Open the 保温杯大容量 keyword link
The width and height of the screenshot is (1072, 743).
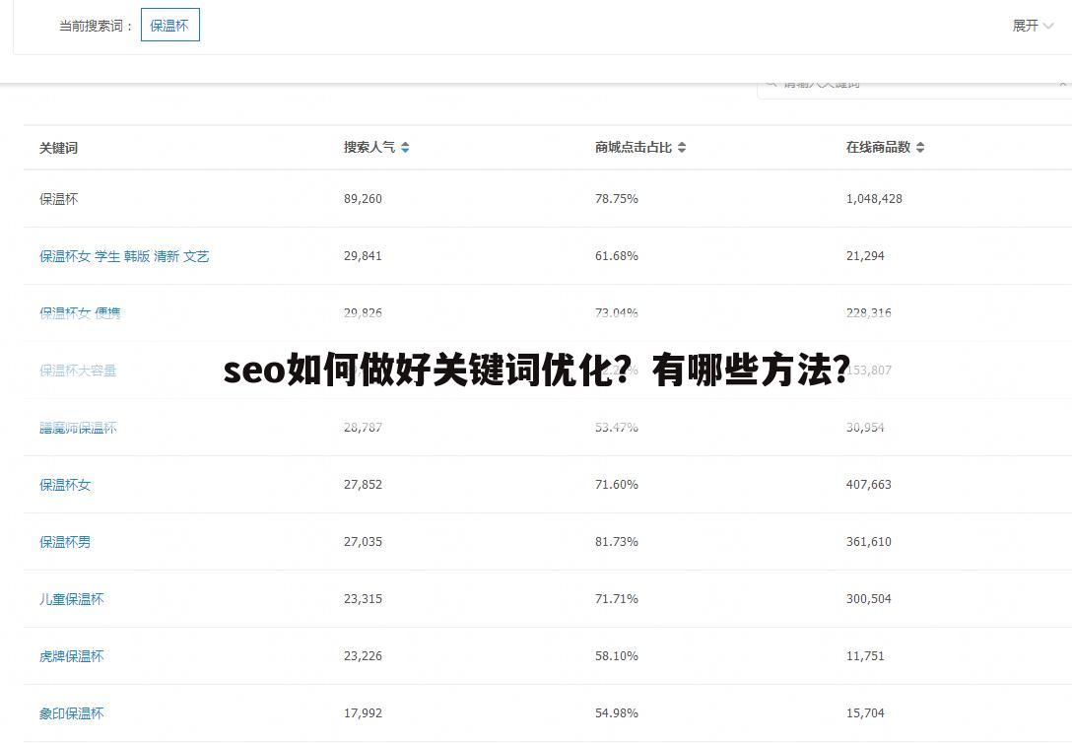pyautogui.click(x=76, y=371)
